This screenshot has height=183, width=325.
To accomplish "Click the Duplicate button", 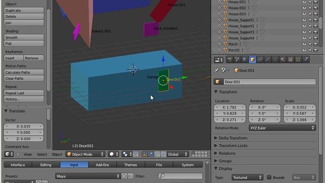I will [24, 10].
